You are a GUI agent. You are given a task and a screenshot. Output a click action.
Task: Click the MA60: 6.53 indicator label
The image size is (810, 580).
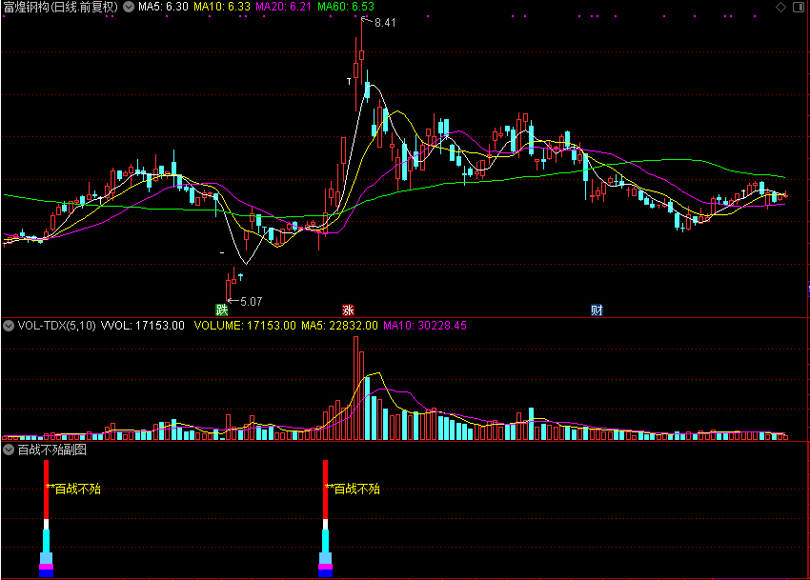pos(346,7)
